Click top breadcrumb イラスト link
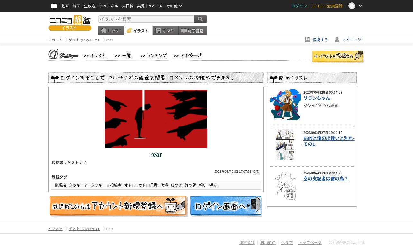Screen dimensions: 413x251 [x=55, y=40]
